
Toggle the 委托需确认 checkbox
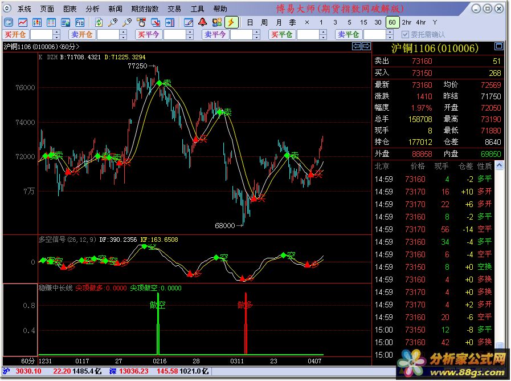405,34
